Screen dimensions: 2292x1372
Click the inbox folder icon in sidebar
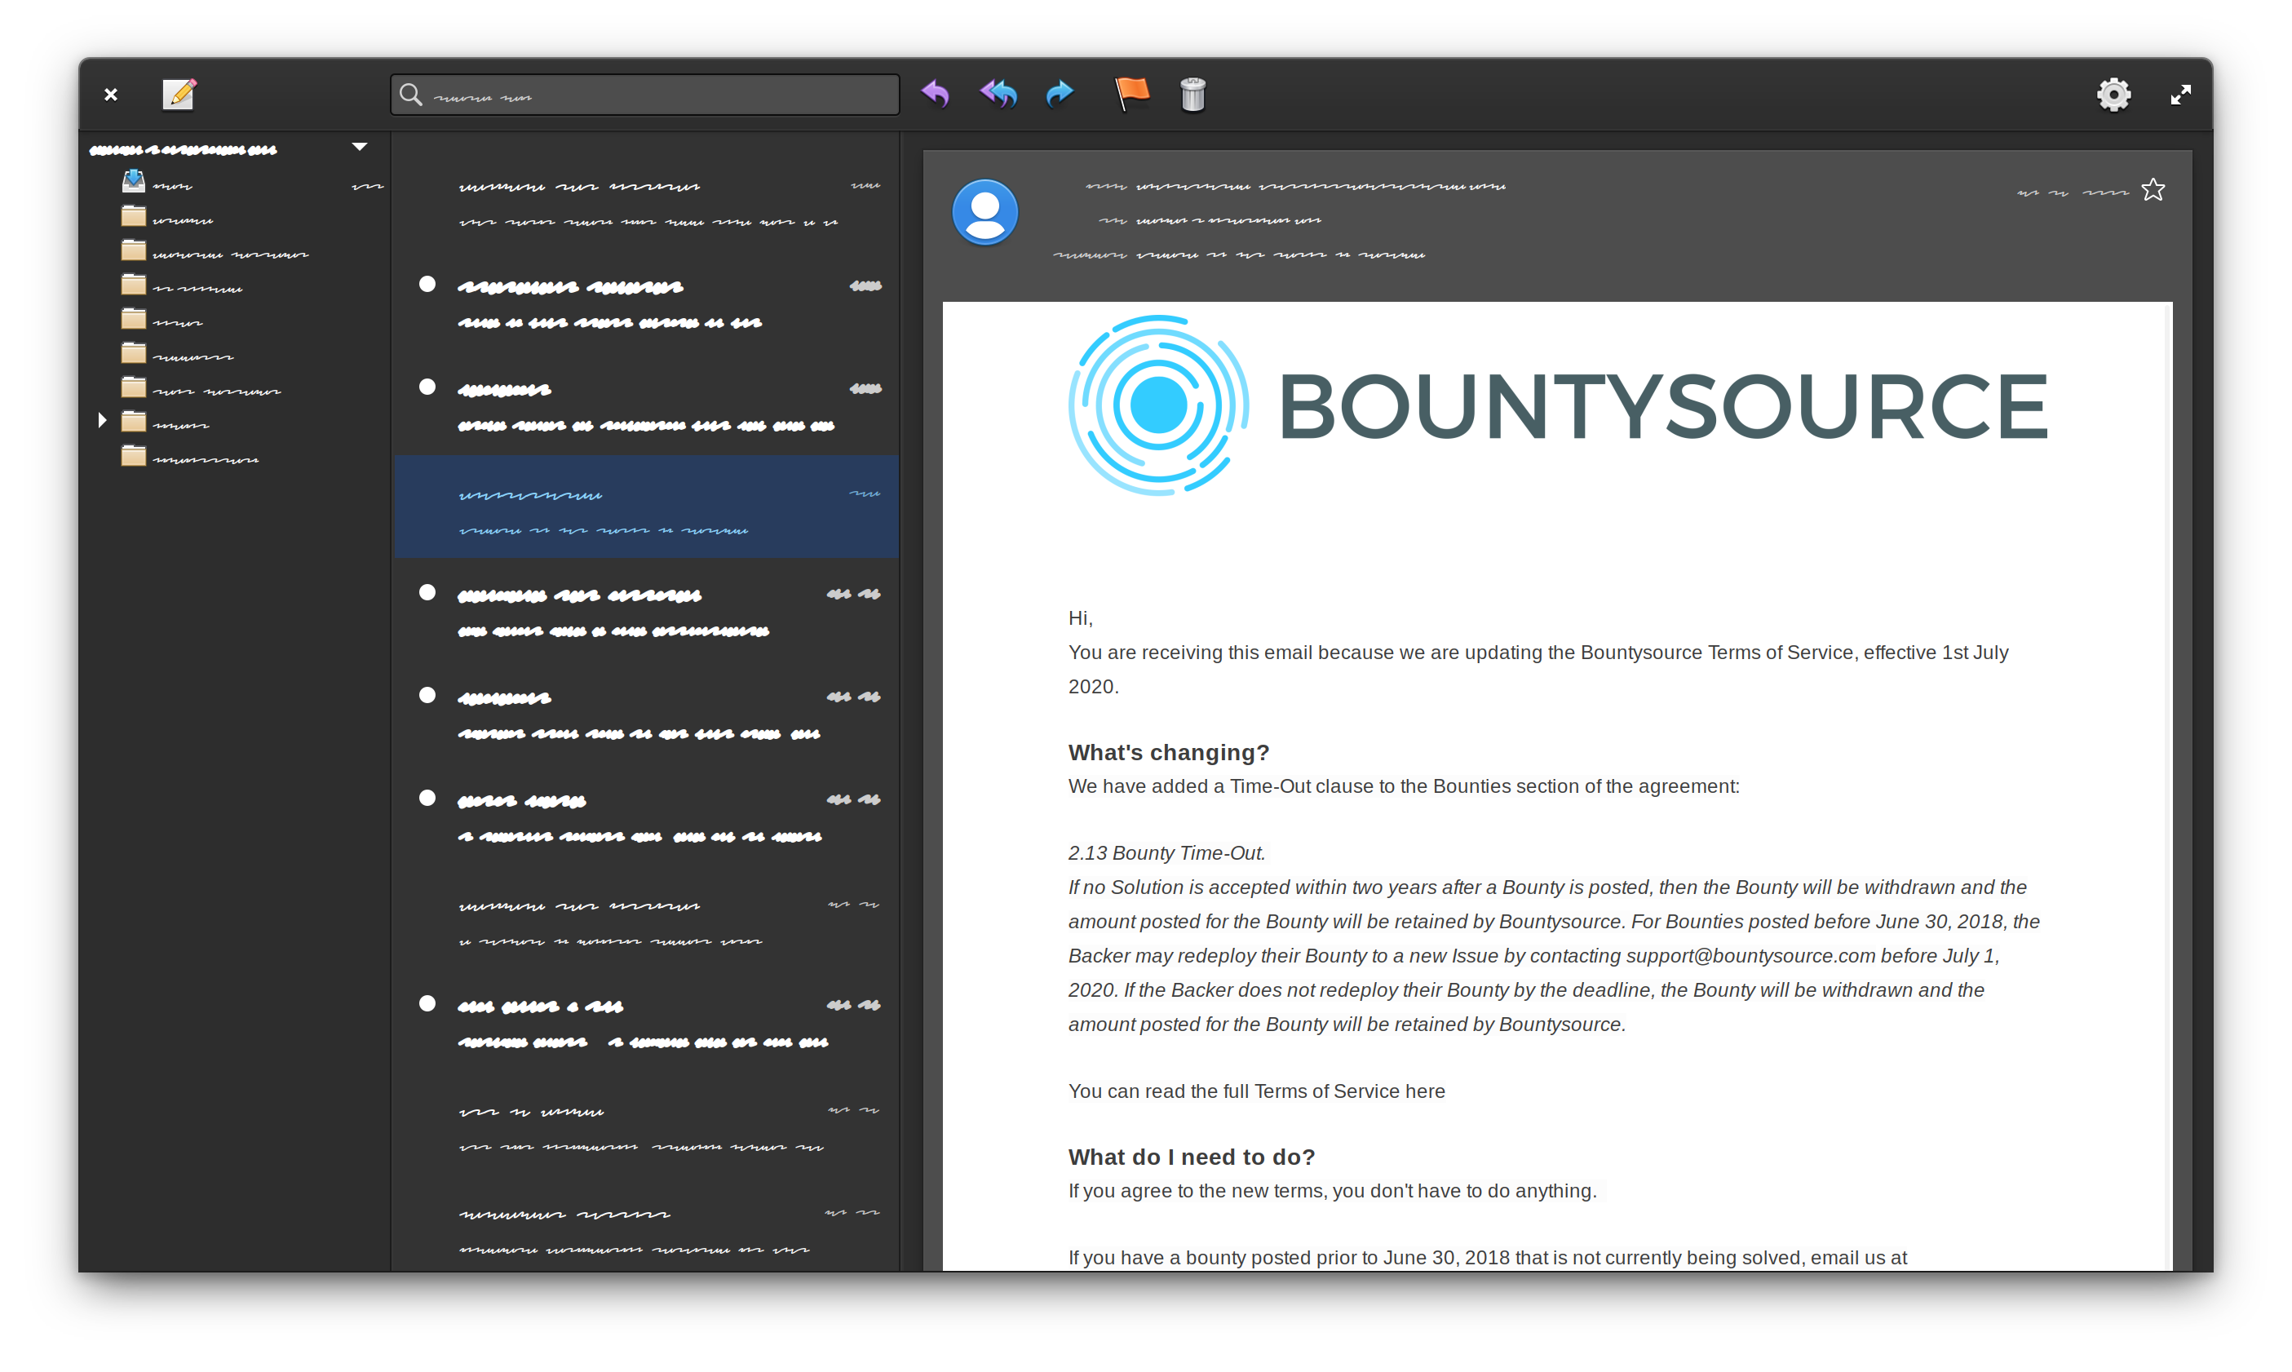(134, 182)
